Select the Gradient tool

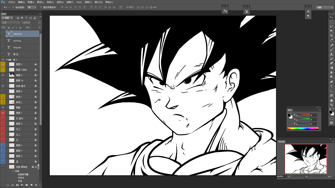[332, 68]
